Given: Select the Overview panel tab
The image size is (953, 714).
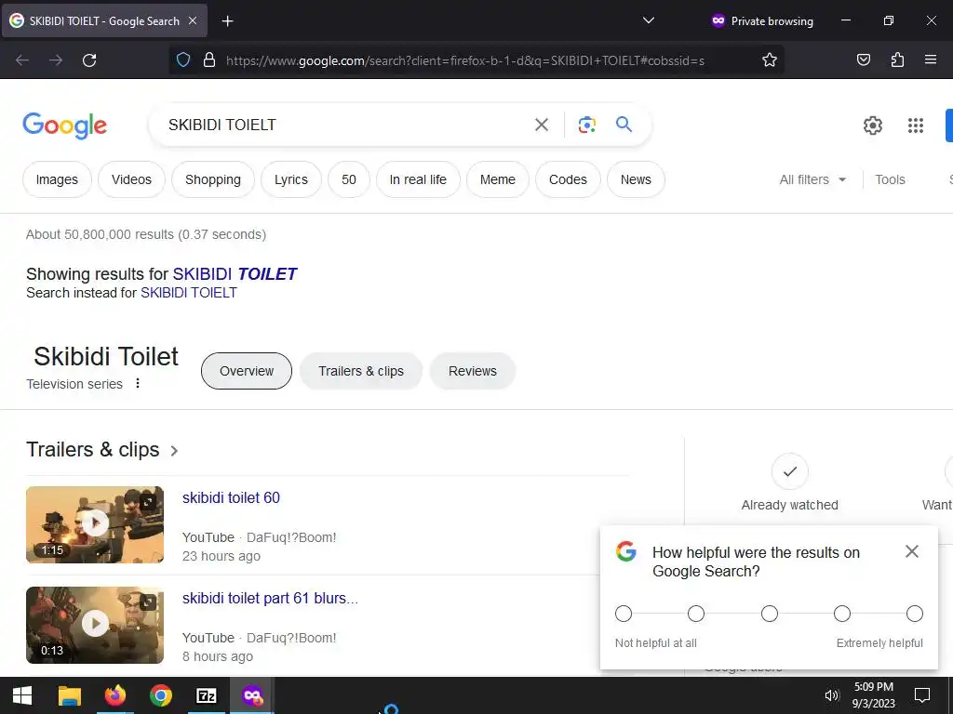Looking at the screenshot, I should [x=247, y=371].
